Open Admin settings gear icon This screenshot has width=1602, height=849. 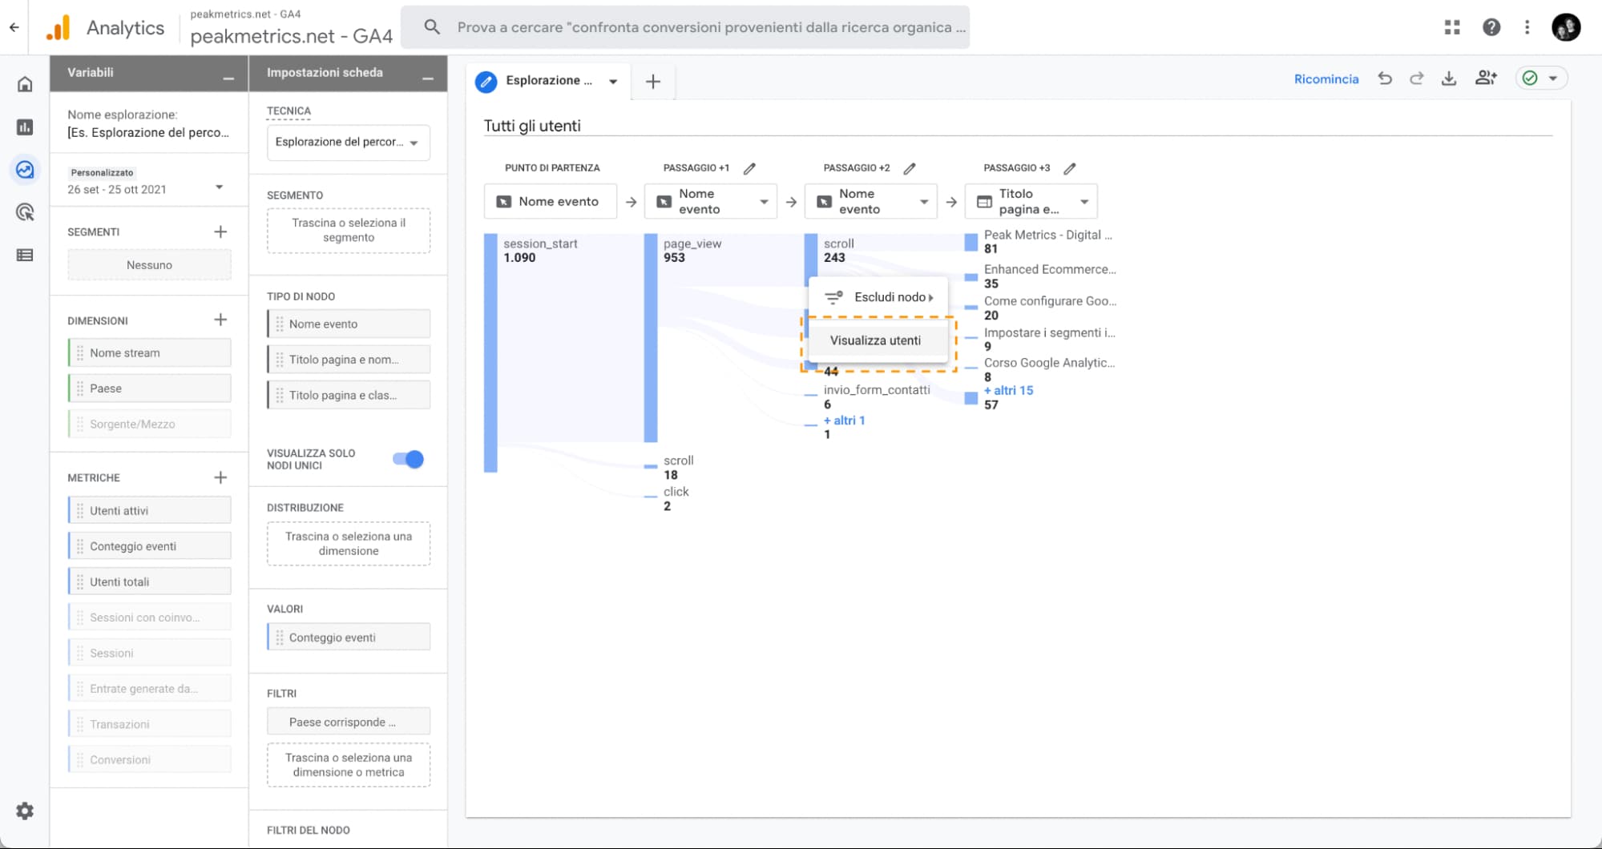[x=25, y=811]
